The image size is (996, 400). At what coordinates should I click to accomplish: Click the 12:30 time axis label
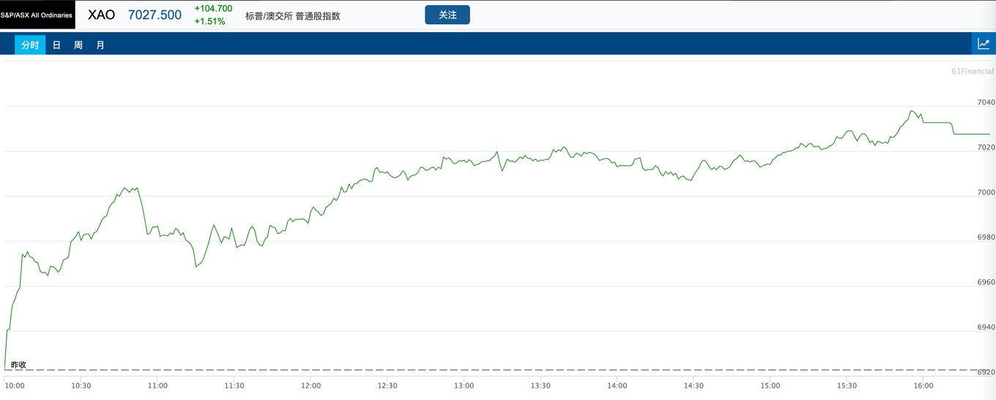387,385
